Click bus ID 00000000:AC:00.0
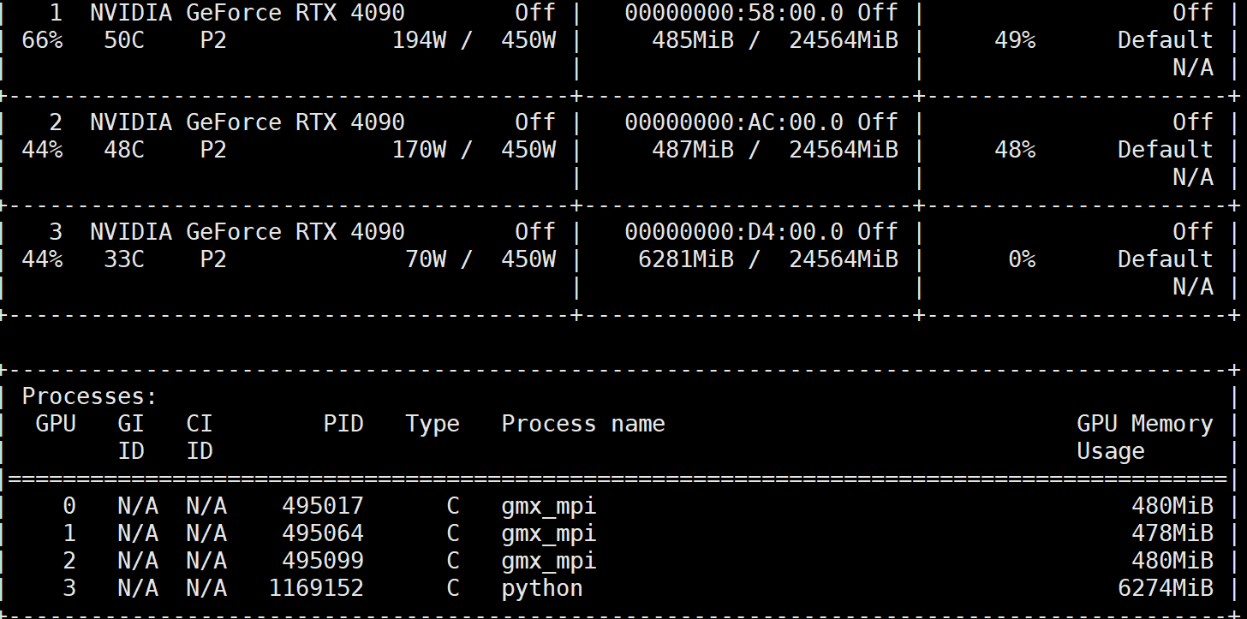The height and width of the screenshot is (619, 1247). (734, 122)
